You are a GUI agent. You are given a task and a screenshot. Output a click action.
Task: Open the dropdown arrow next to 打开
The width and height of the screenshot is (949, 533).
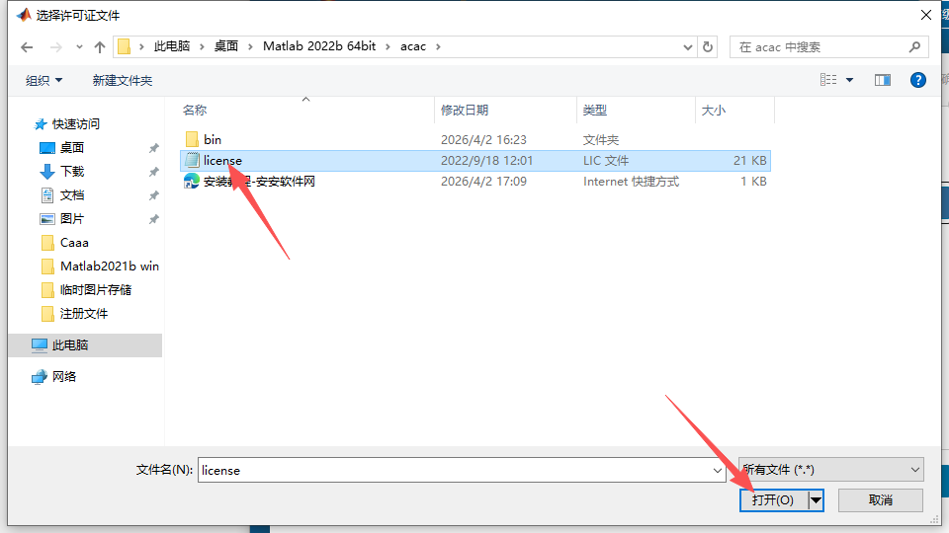816,500
